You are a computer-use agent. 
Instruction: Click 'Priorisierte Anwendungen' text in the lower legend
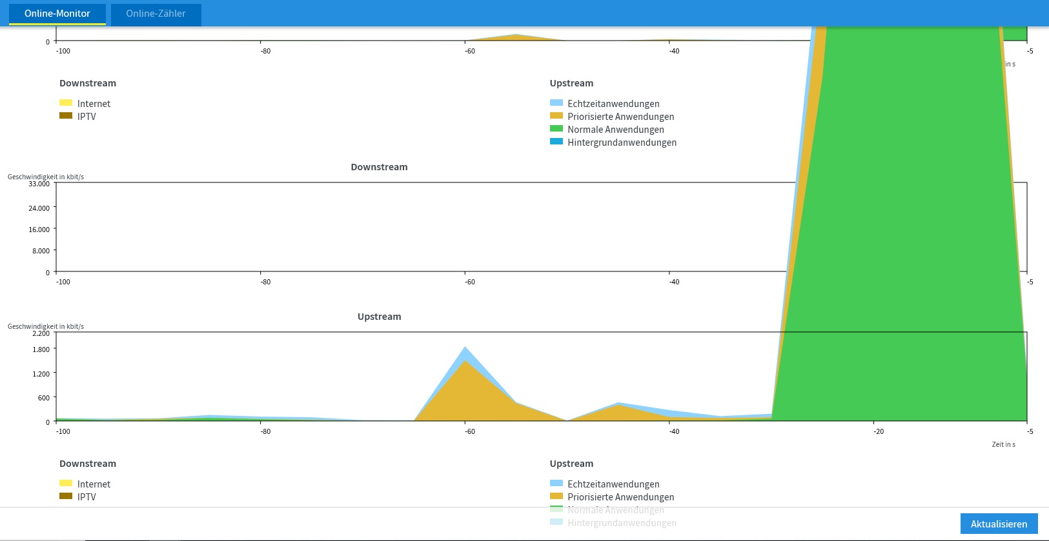(x=621, y=497)
